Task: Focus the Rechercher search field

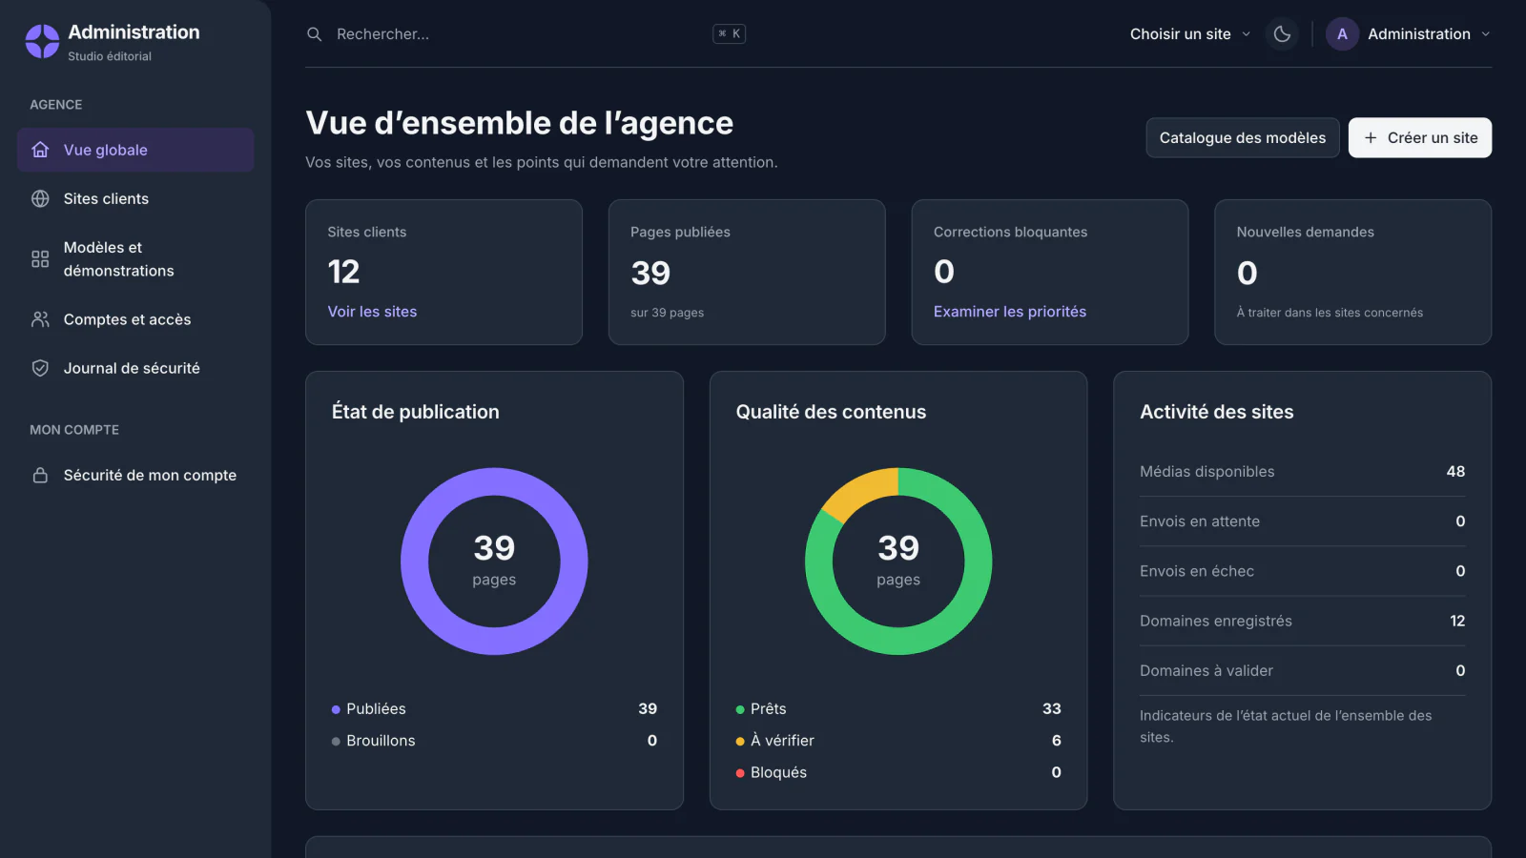Action: (525, 34)
